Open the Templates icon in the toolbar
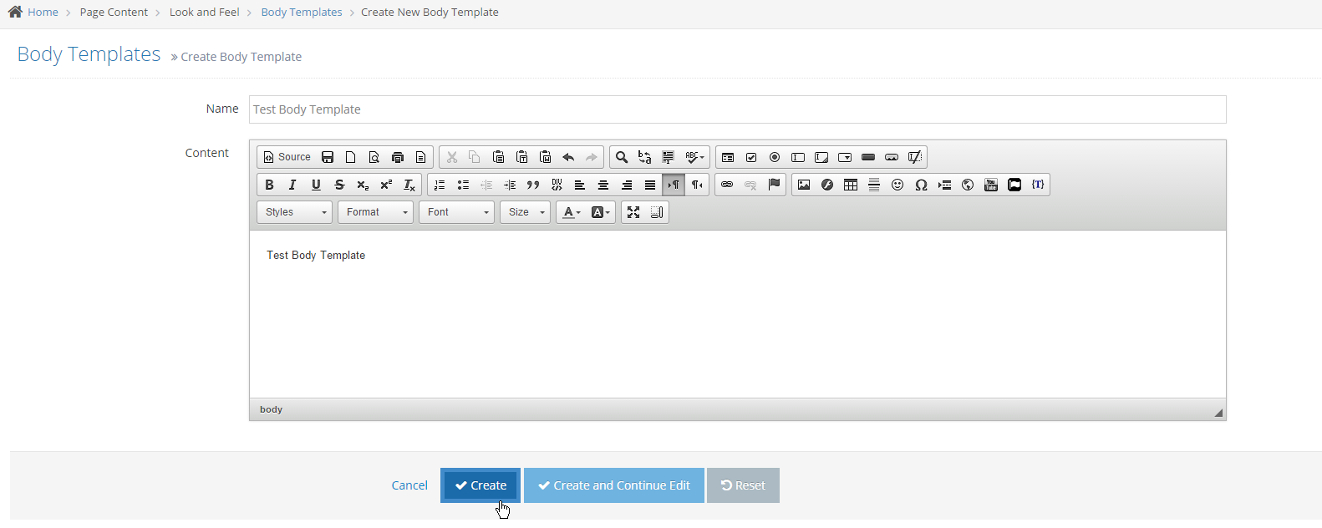The image size is (1322, 528). point(421,157)
